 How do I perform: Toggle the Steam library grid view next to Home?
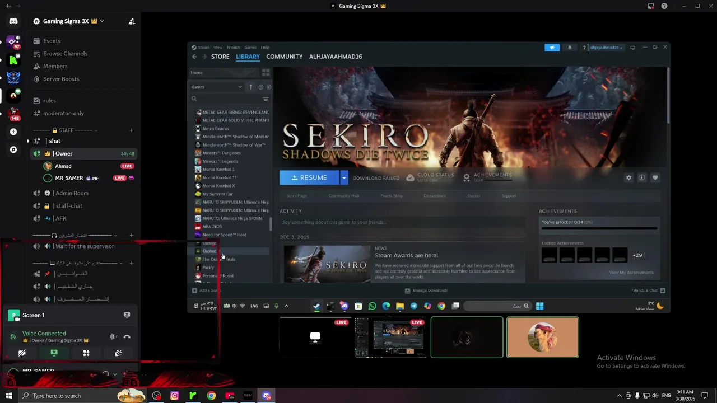pos(266,73)
